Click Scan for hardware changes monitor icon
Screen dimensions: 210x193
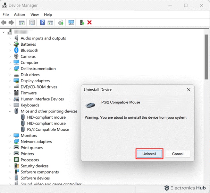pyautogui.click(x=71, y=23)
